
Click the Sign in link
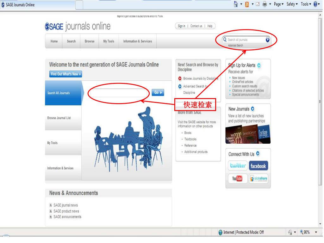click(x=181, y=26)
